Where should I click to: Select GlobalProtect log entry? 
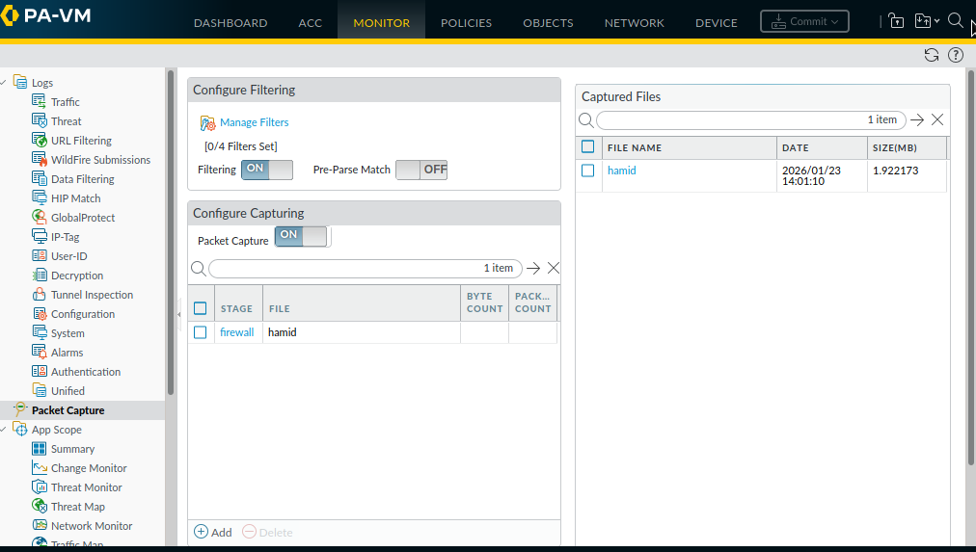[x=82, y=218]
